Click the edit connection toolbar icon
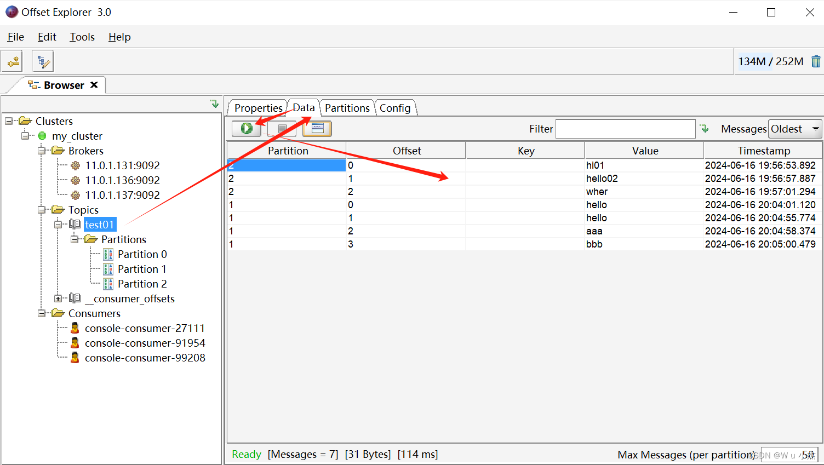The height and width of the screenshot is (465, 824). click(43, 61)
